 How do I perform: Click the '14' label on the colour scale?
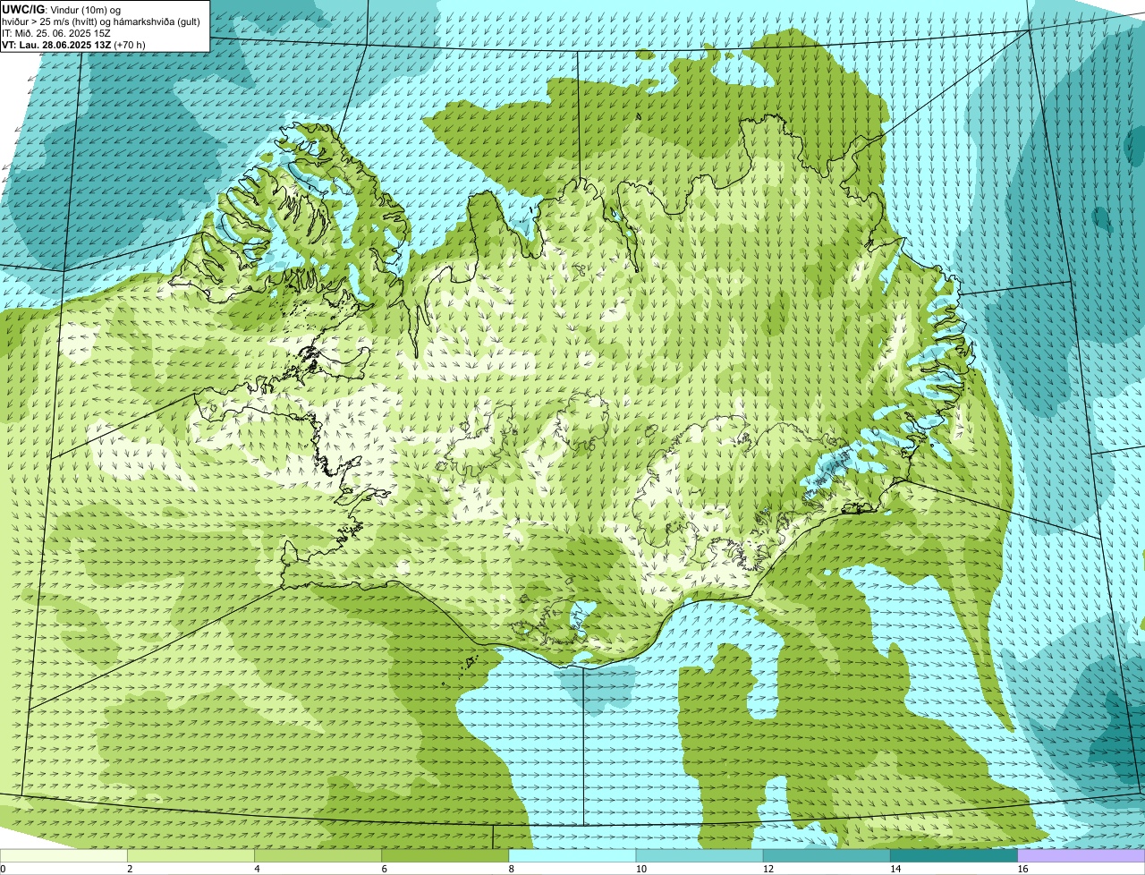[x=895, y=869]
